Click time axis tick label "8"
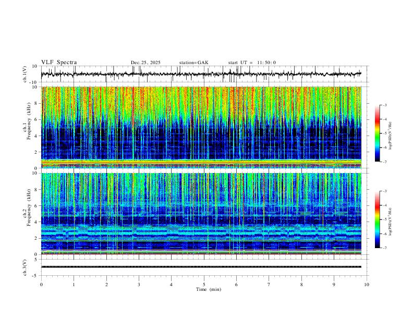The height and width of the screenshot is (319, 413). pyautogui.click(x=301, y=285)
